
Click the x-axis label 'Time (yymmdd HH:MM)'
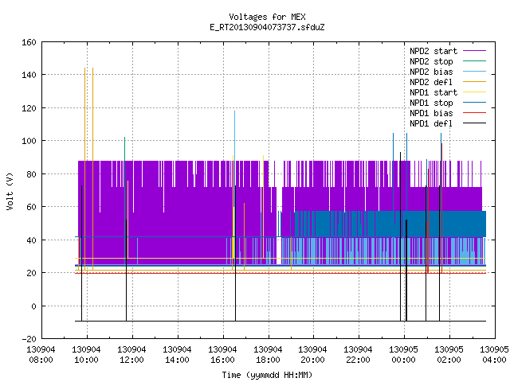pos(267,375)
